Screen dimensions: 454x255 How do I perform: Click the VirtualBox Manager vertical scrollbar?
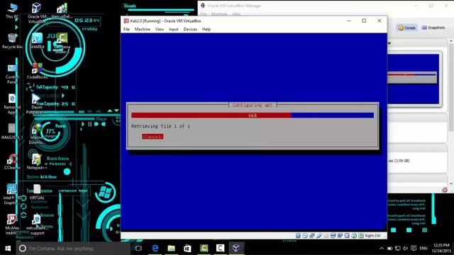[x=451, y=113]
